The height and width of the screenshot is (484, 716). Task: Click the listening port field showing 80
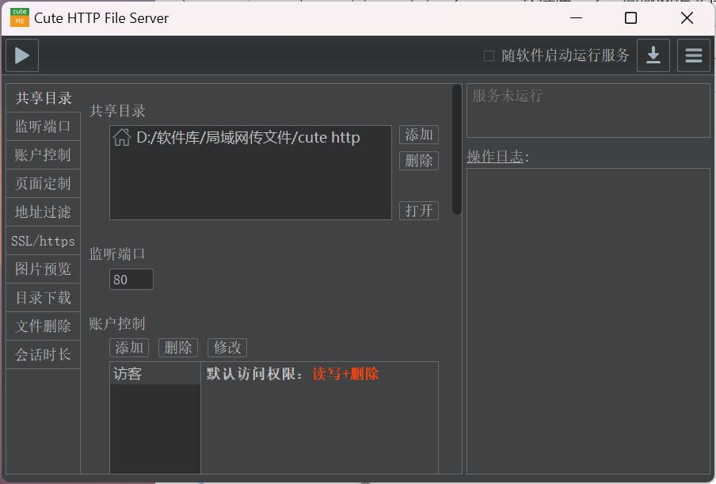131,280
